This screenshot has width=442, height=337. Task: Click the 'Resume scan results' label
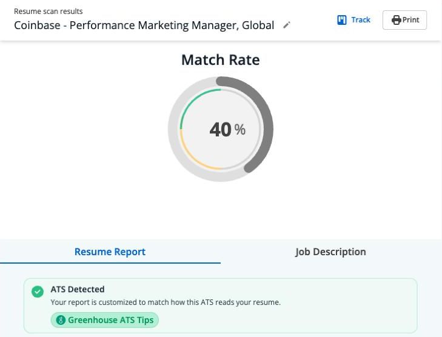click(49, 12)
